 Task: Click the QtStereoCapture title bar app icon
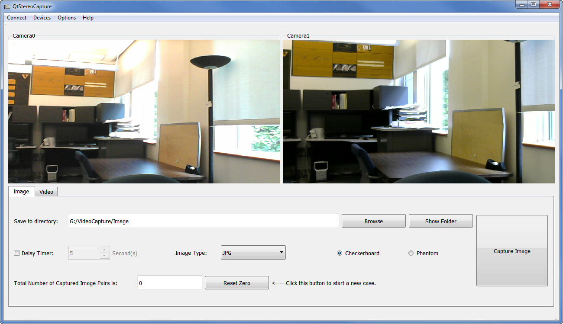pyautogui.click(x=7, y=6)
